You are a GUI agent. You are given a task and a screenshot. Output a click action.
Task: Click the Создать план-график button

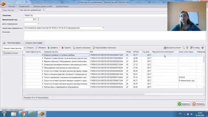[34, 43]
